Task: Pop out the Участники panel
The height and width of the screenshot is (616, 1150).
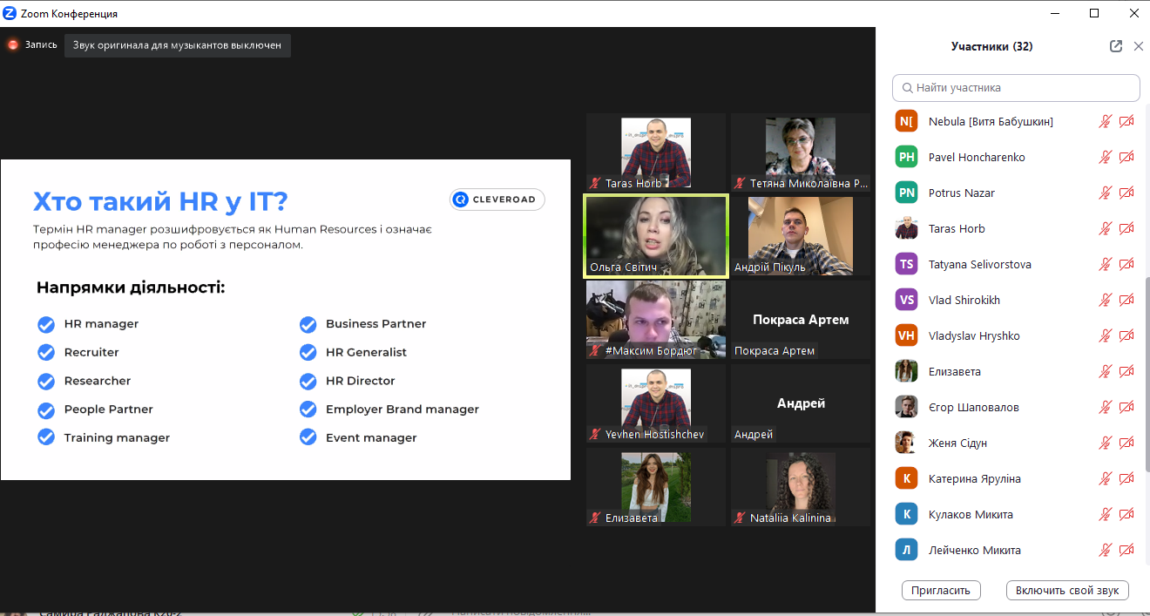Action: pos(1116,46)
